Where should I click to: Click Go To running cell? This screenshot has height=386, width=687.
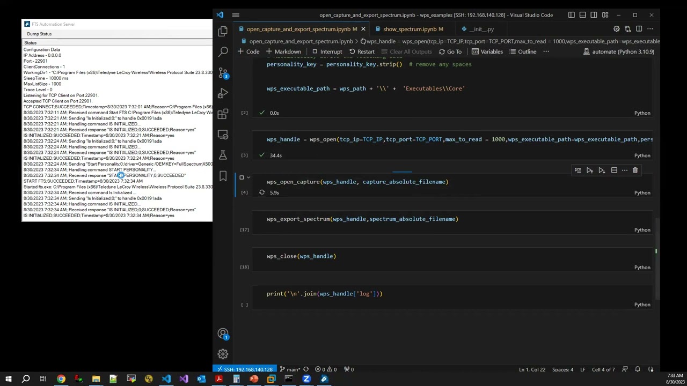pos(450,51)
